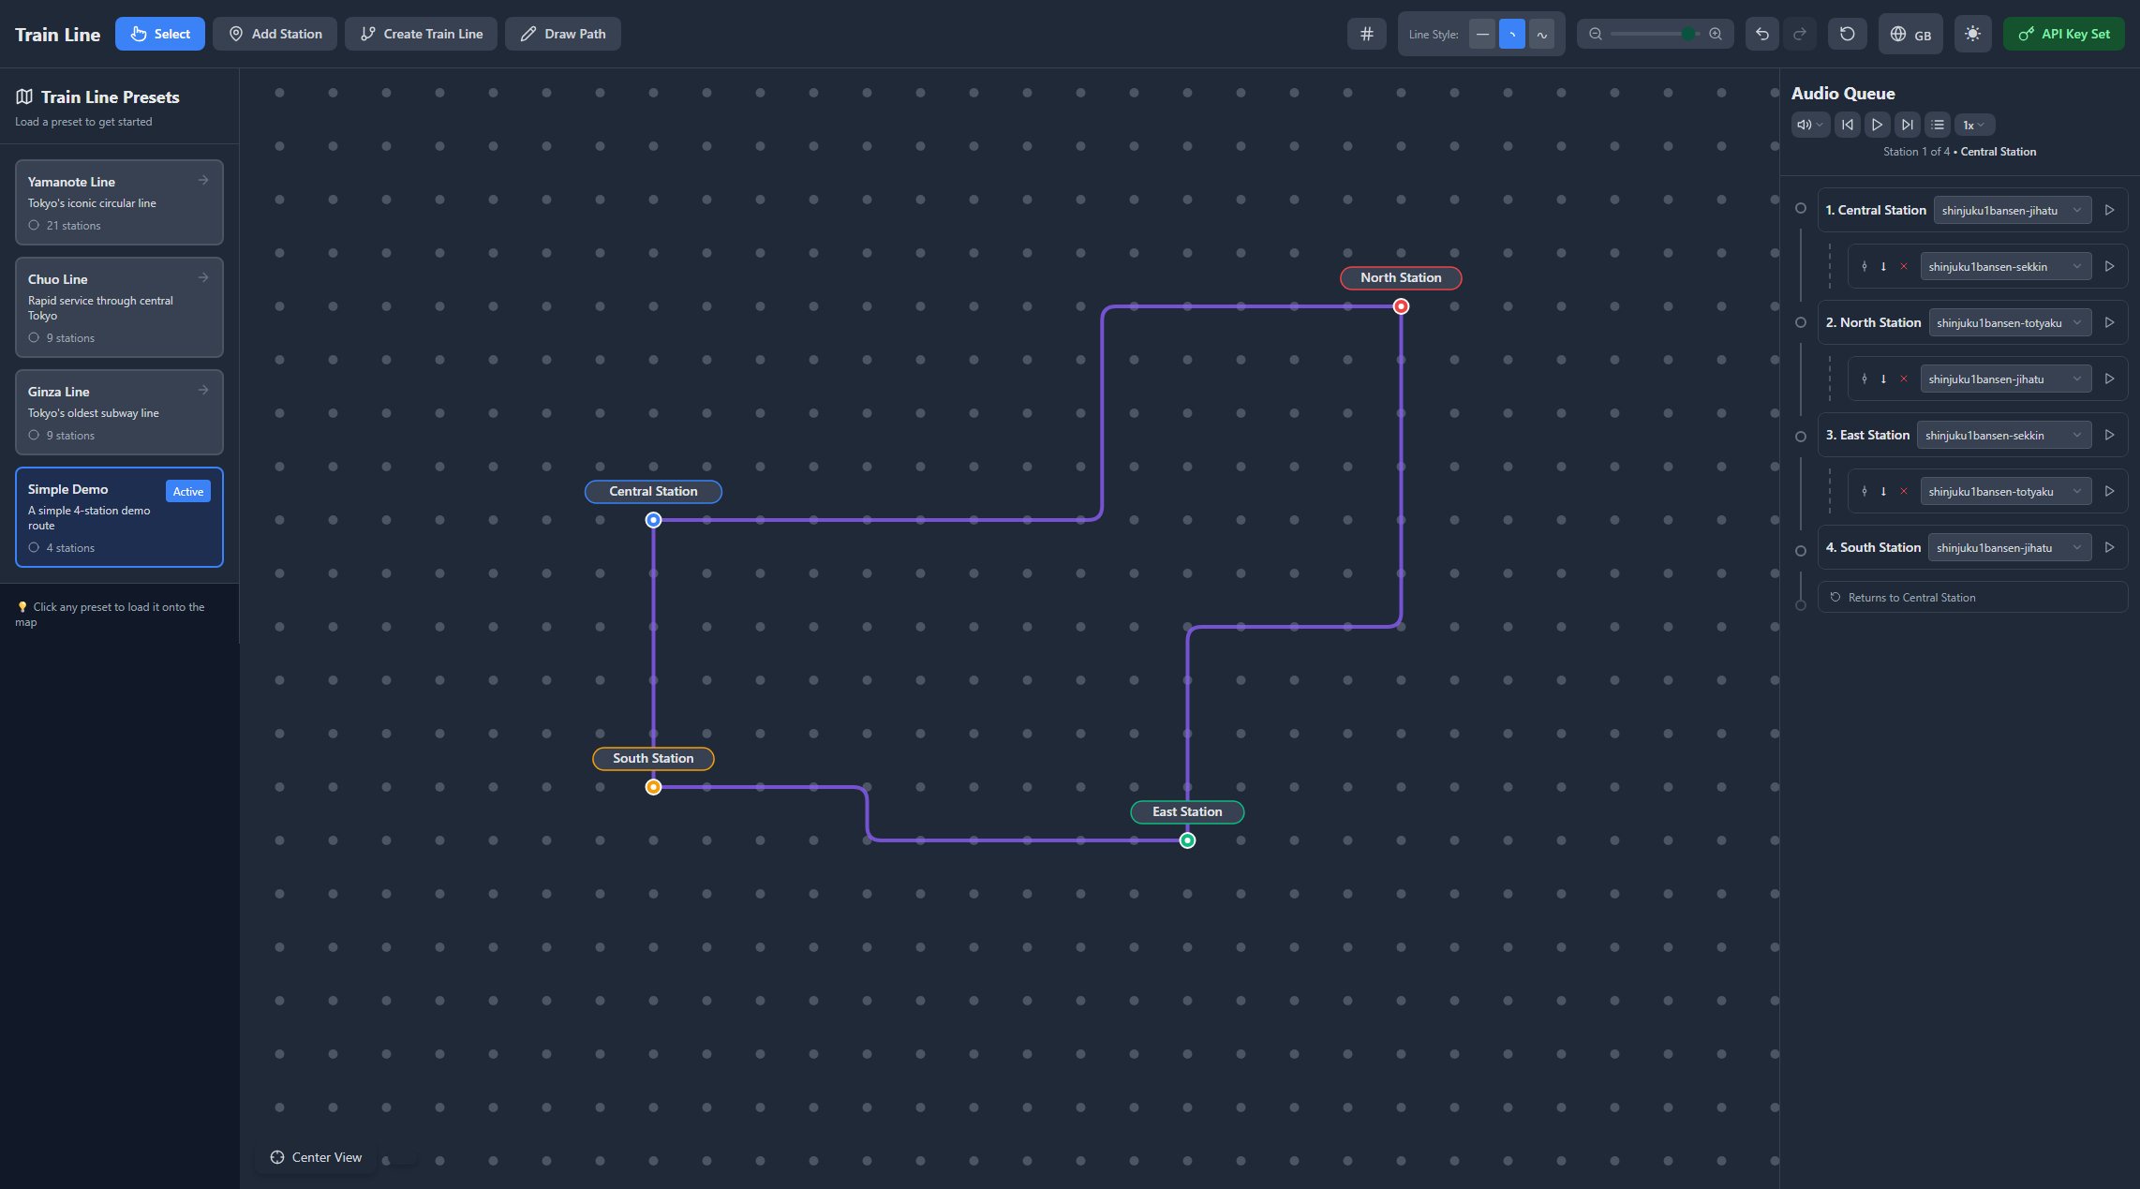Viewport: 2140px width, 1189px height.
Task: Go to previous station in Audio Queue
Action: point(1847,125)
